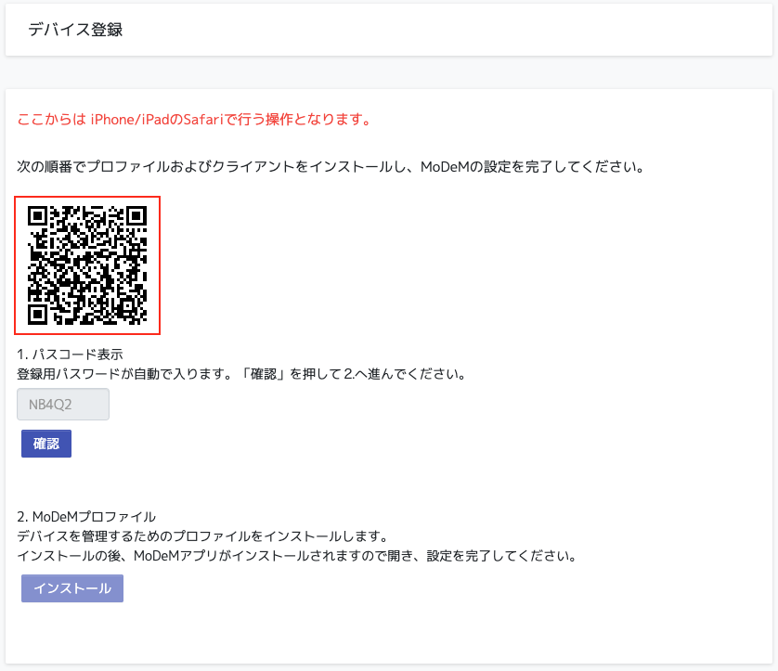This screenshot has height=671, width=778.
Task: Click the デバイス登録 page title
Action: (x=75, y=30)
